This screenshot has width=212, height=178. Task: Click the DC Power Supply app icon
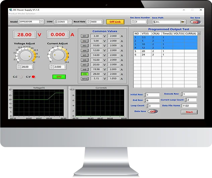click(x=11, y=10)
